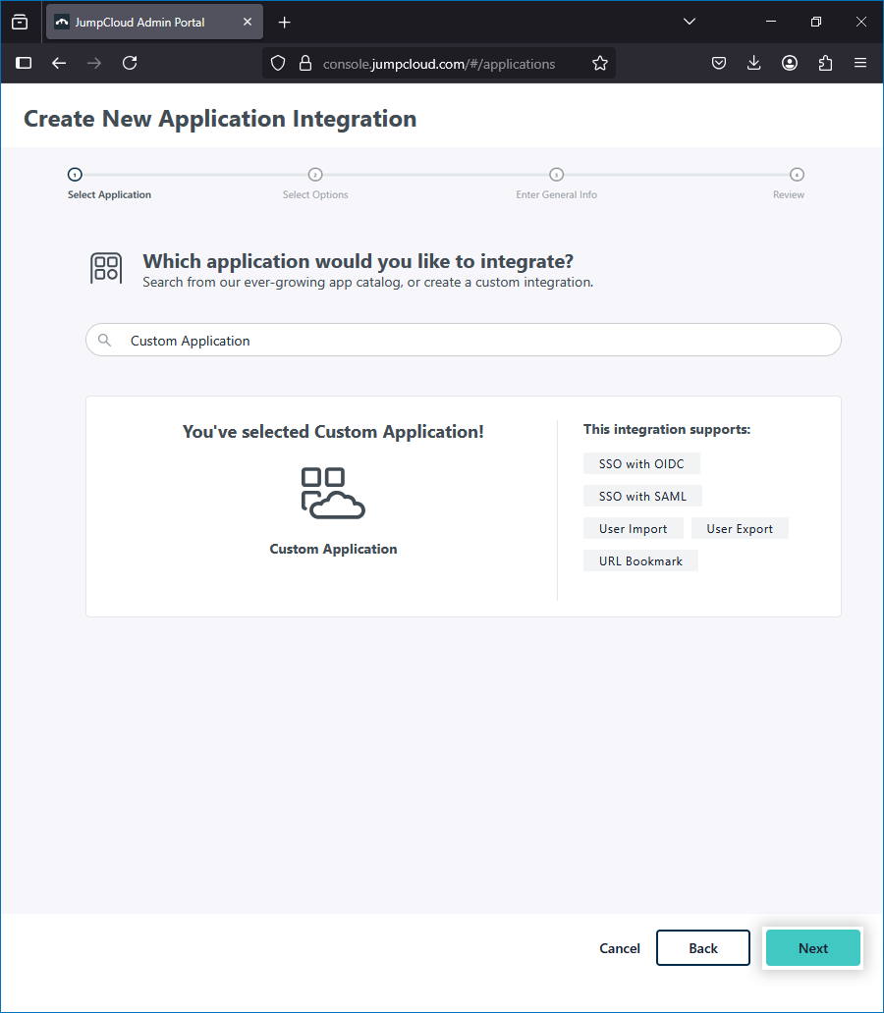
Task: Open Firefox application hamburger menu
Action: [860, 63]
